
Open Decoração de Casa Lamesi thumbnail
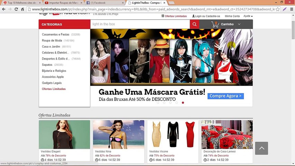point(227,135)
